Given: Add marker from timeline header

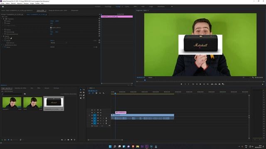Looking at the screenshot, I should pos(100,93).
